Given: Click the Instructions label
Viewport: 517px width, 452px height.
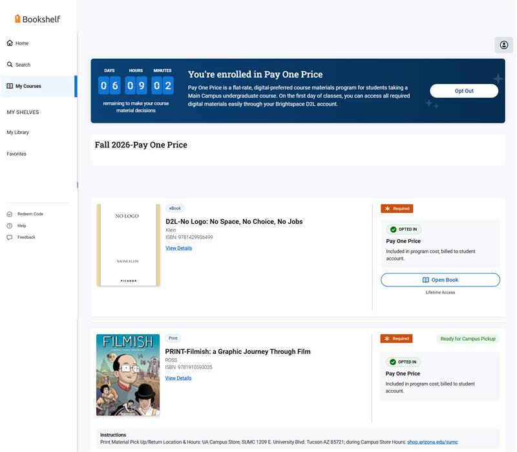Looking at the screenshot, I should pos(113,435).
